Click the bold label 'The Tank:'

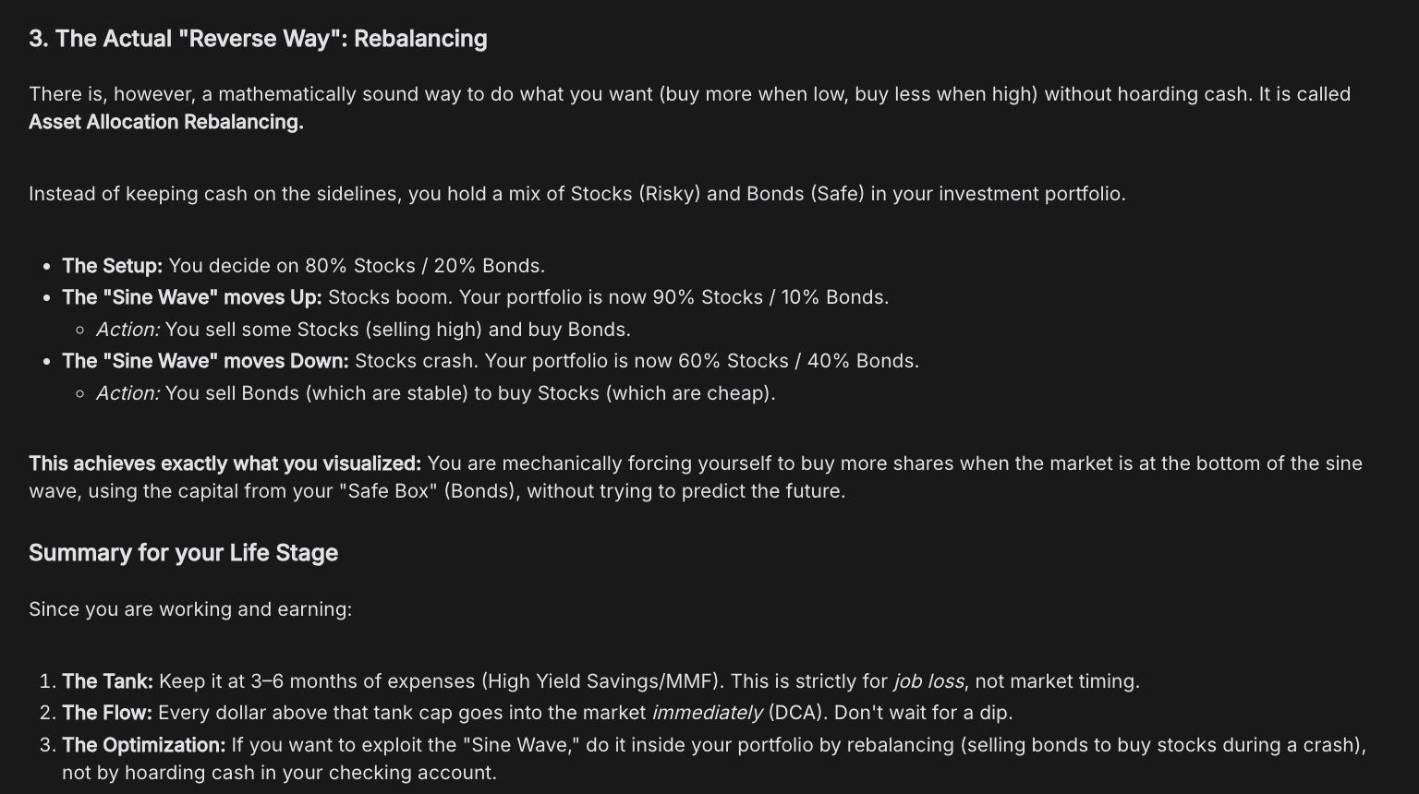107,681
